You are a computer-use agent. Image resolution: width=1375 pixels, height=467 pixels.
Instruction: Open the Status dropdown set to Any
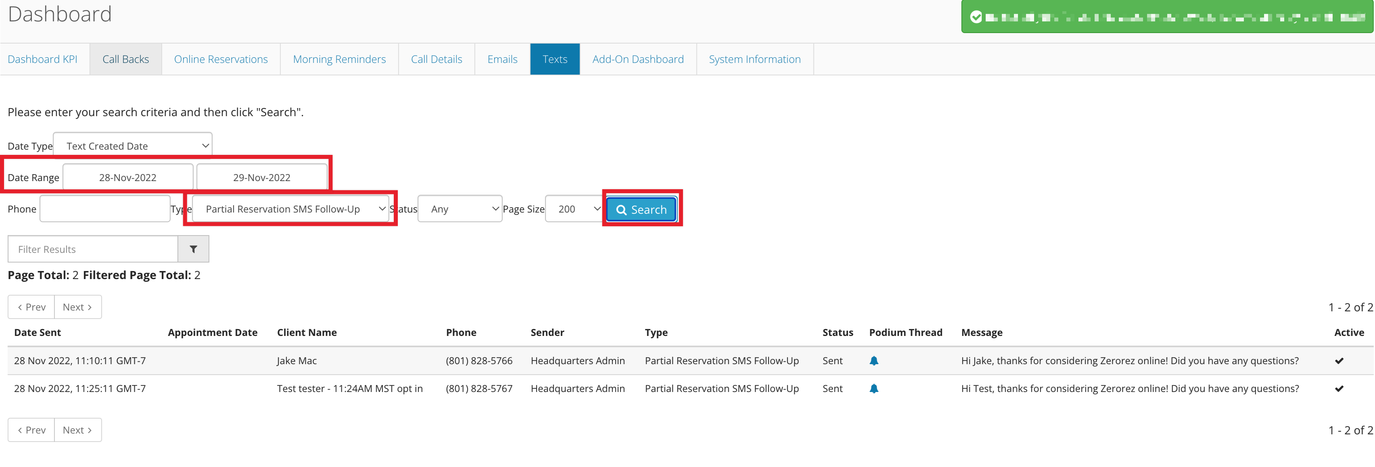tap(460, 208)
